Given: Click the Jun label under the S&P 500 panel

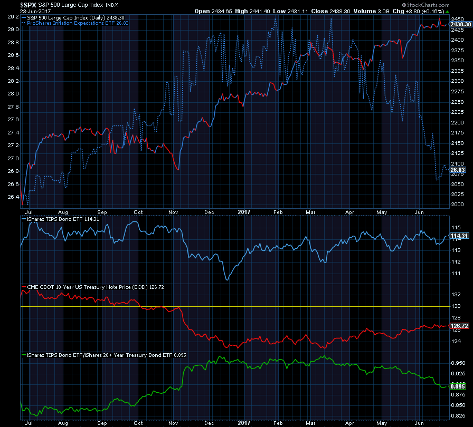Looking at the screenshot, I should tap(419, 212).
